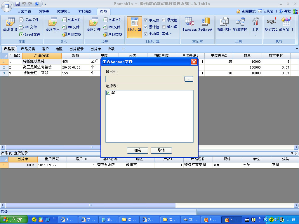Open the 打印输出 ribbon tab
This screenshot has height=224, width=299.
[85, 12]
